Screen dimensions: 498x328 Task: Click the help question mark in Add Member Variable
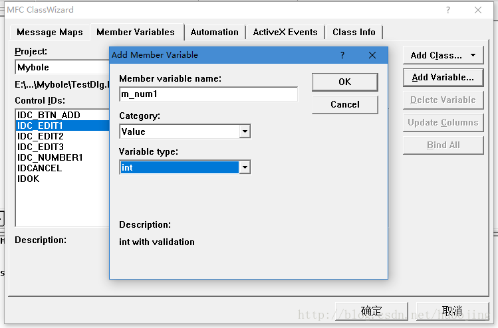coord(342,55)
